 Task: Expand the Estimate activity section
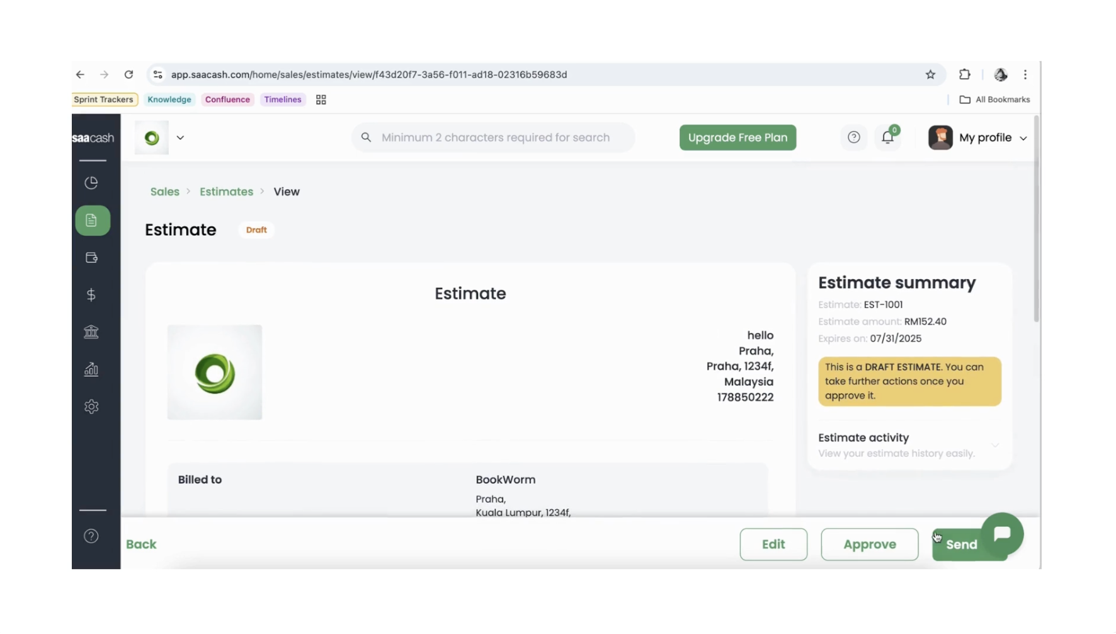point(994,445)
